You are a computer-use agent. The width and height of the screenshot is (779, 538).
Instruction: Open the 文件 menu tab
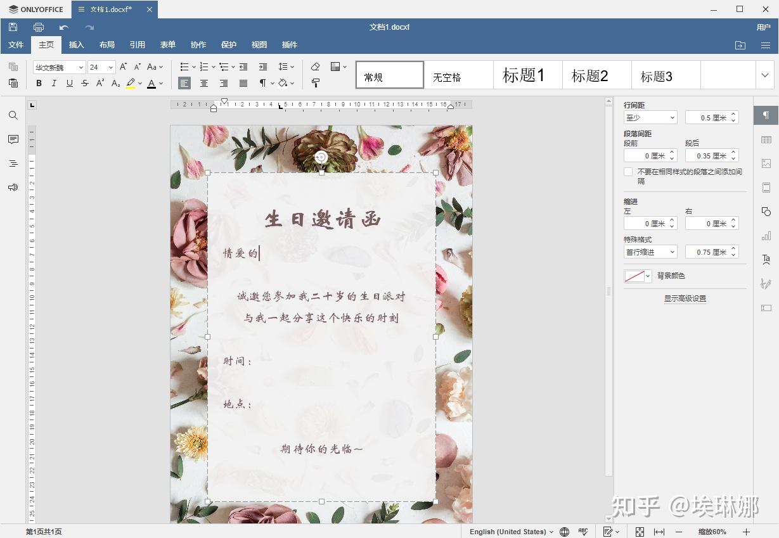point(16,45)
